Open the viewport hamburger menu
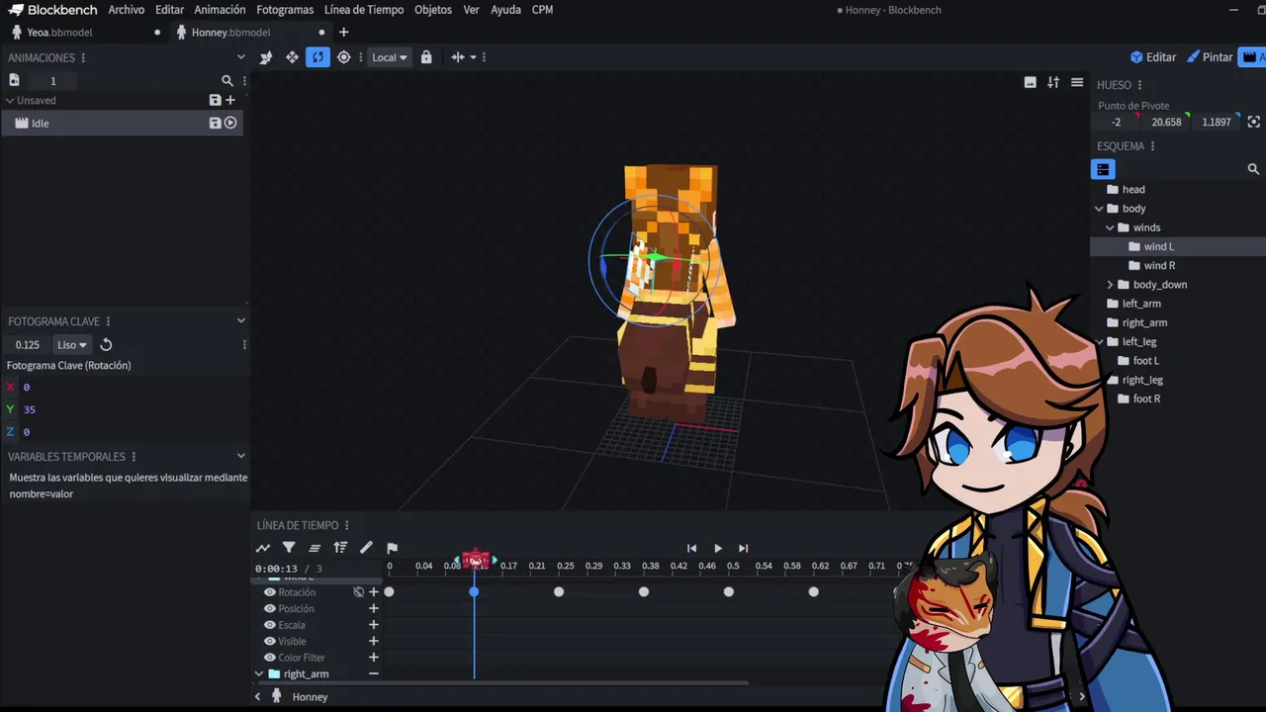The height and width of the screenshot is (712, 1266). click(x=1077, y=83)
